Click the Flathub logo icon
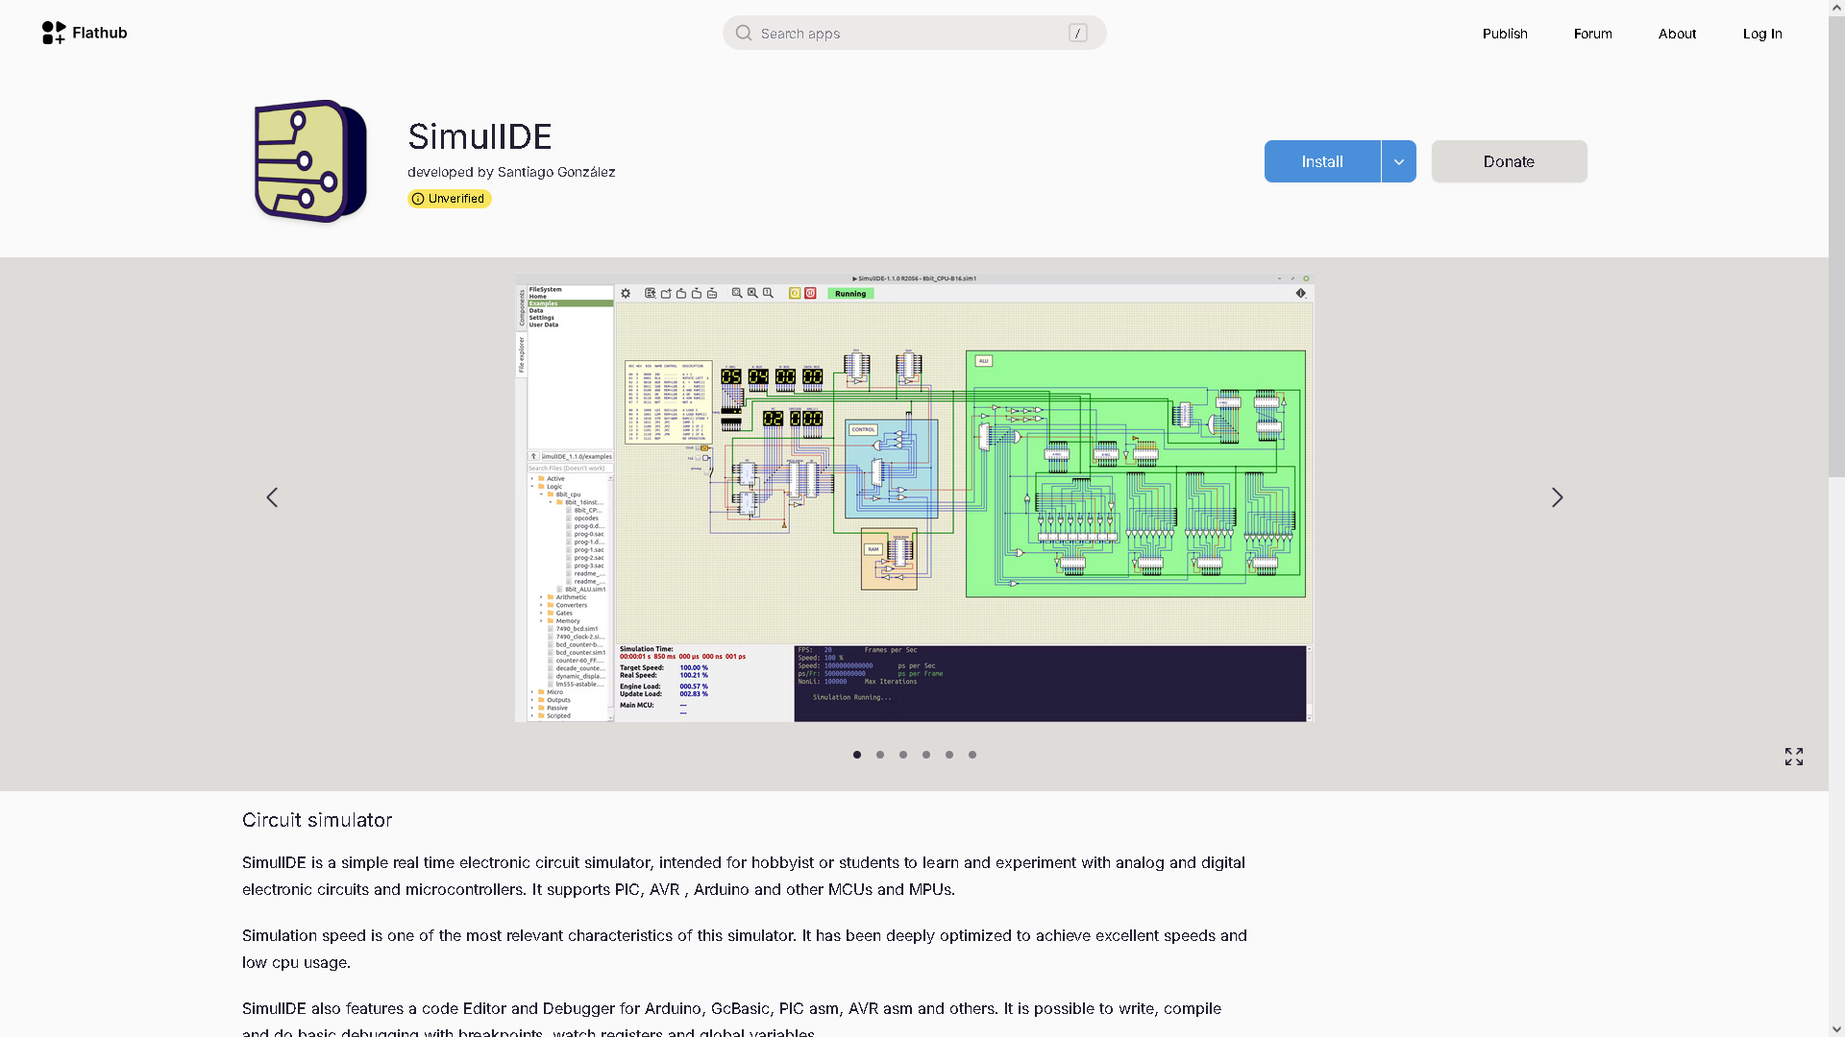The width and height of the screenshot is (1845, 1037). [x=54, y=33]
